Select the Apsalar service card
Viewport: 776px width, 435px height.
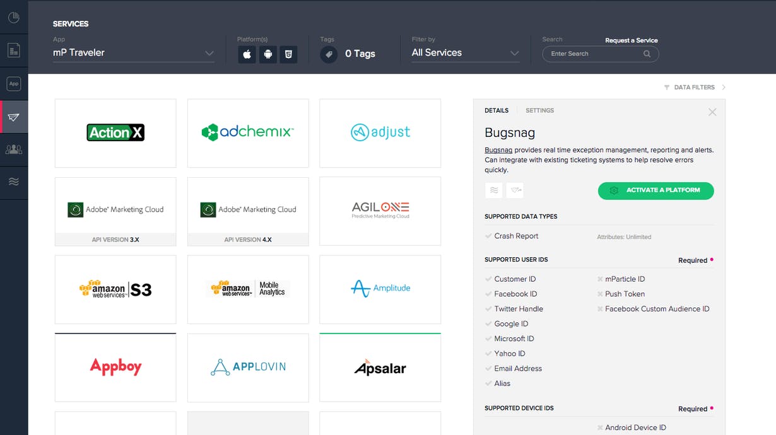[380, 368]
